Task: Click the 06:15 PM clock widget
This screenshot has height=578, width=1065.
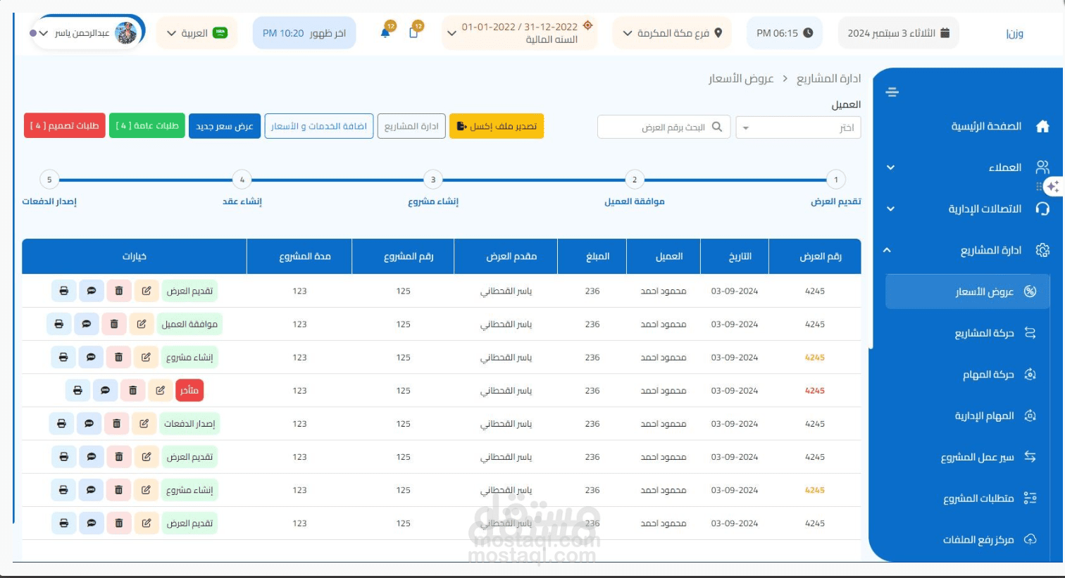Action: point(784,33)
